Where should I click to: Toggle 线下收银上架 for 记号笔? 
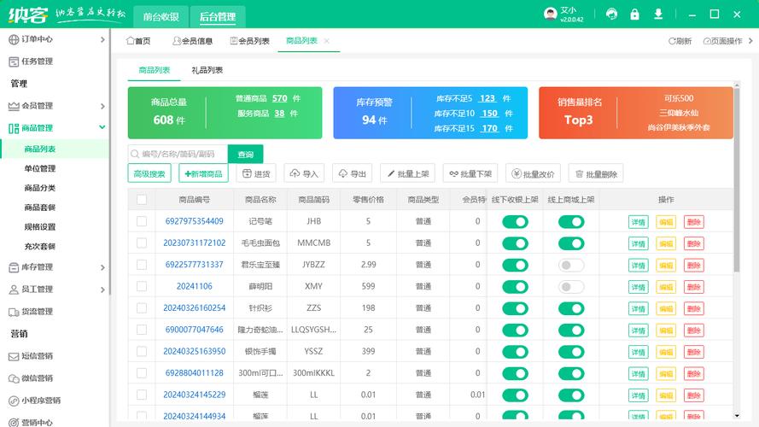point(515,222)
